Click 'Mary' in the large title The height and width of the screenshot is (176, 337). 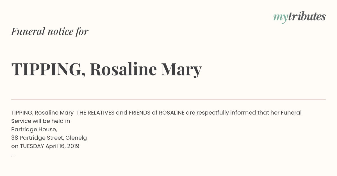[181, 70]
